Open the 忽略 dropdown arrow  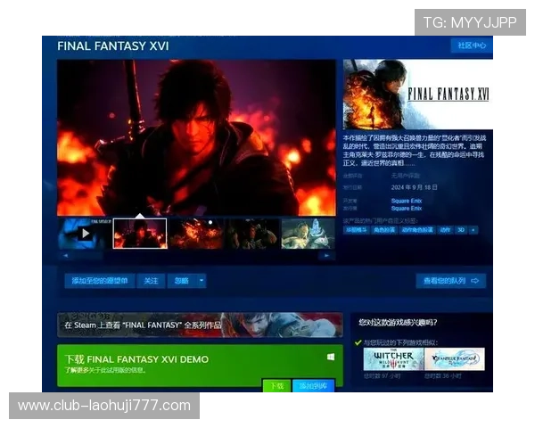point(202,281)
